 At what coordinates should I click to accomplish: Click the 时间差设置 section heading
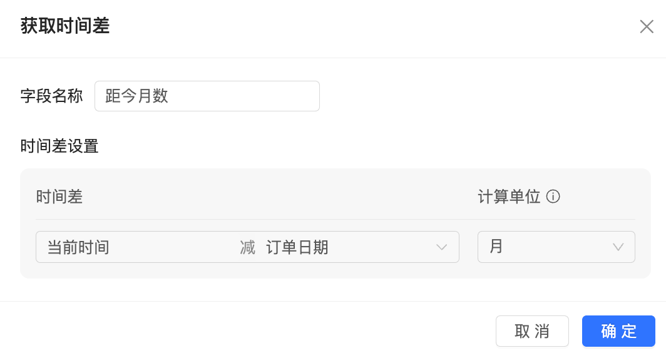tap(59, 146)
